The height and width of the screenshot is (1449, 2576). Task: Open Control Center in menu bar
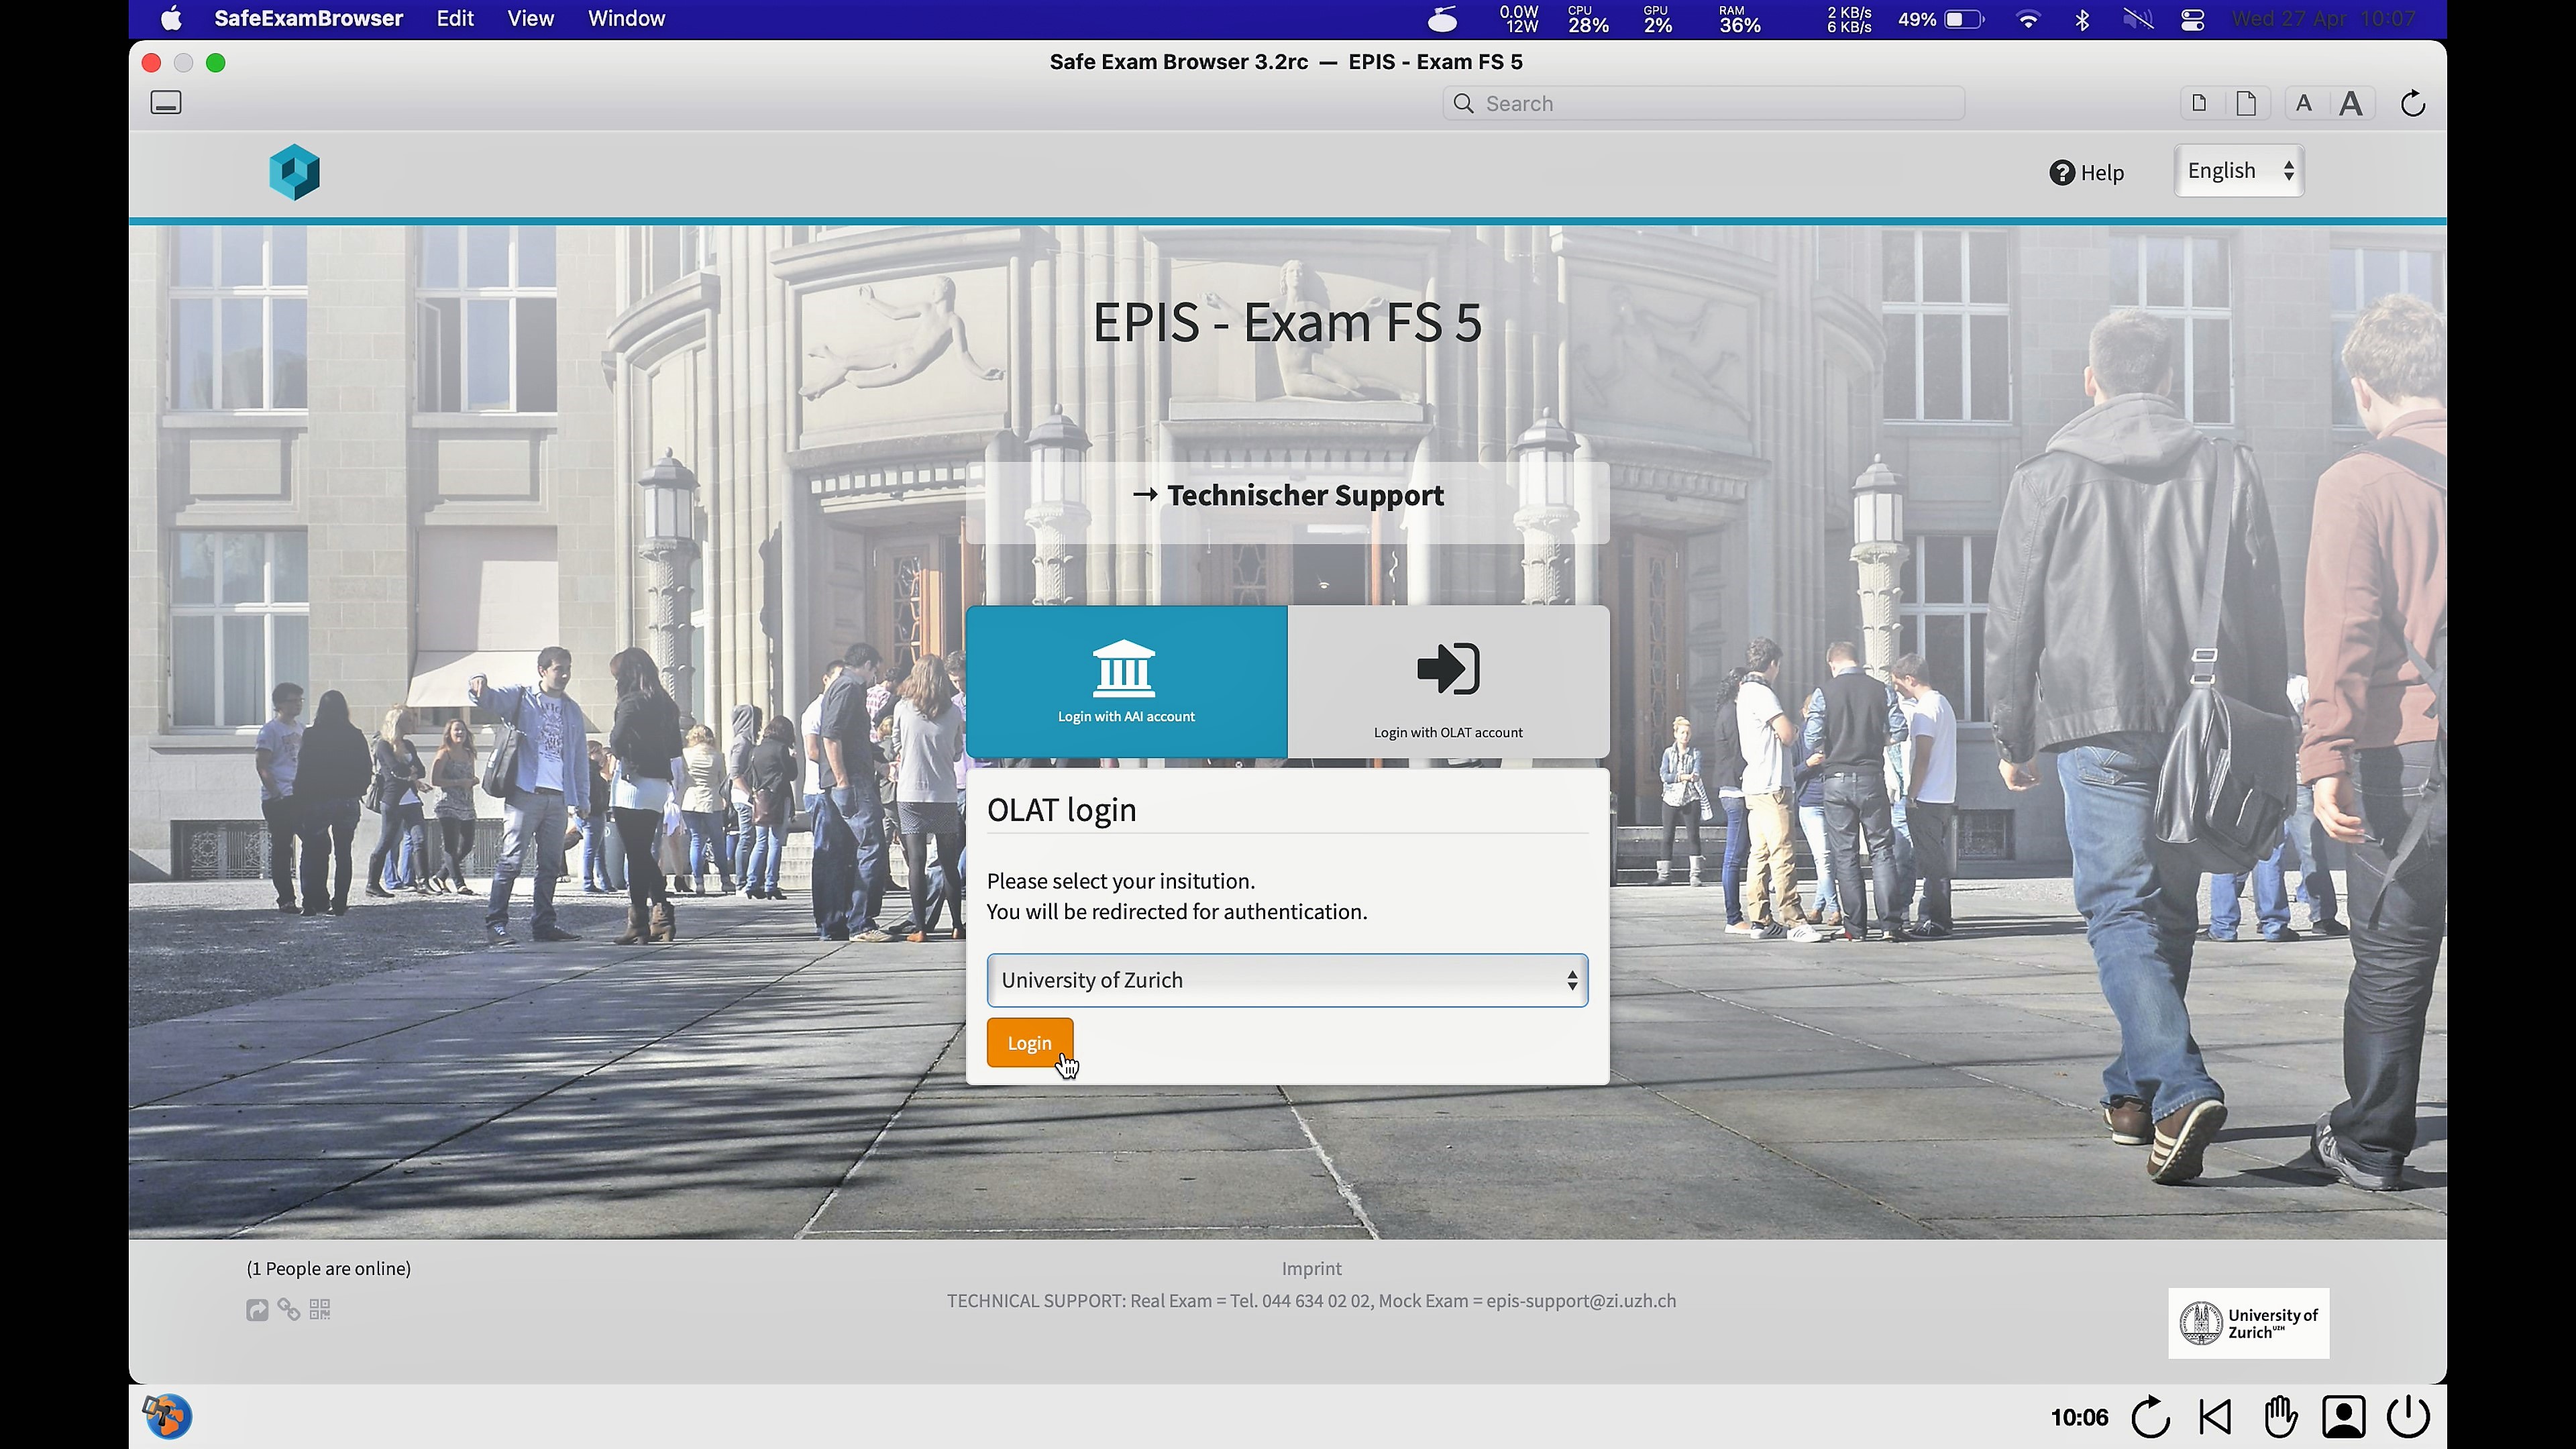click(2192, 19)
